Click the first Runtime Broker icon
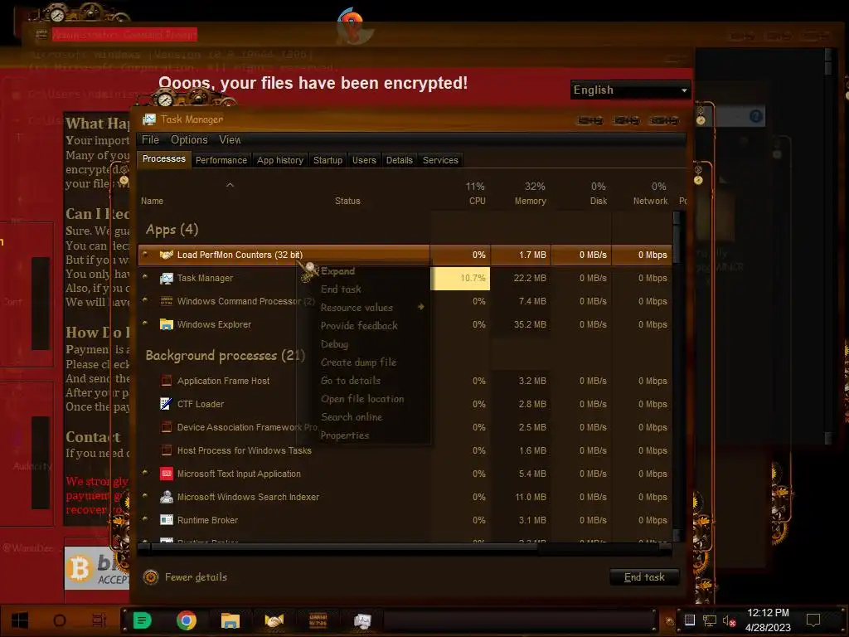The image size is (849, 637). tap(166, 520)
